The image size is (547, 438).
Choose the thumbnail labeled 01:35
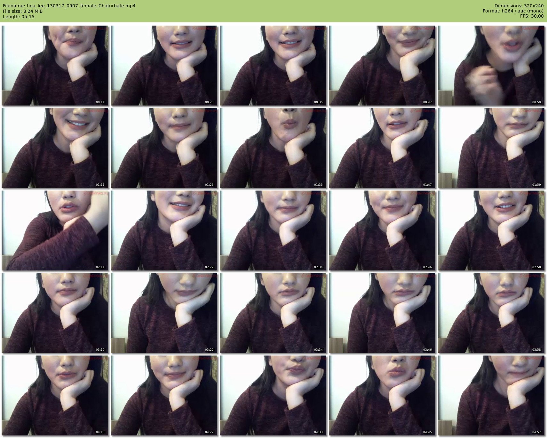point(273,148)
